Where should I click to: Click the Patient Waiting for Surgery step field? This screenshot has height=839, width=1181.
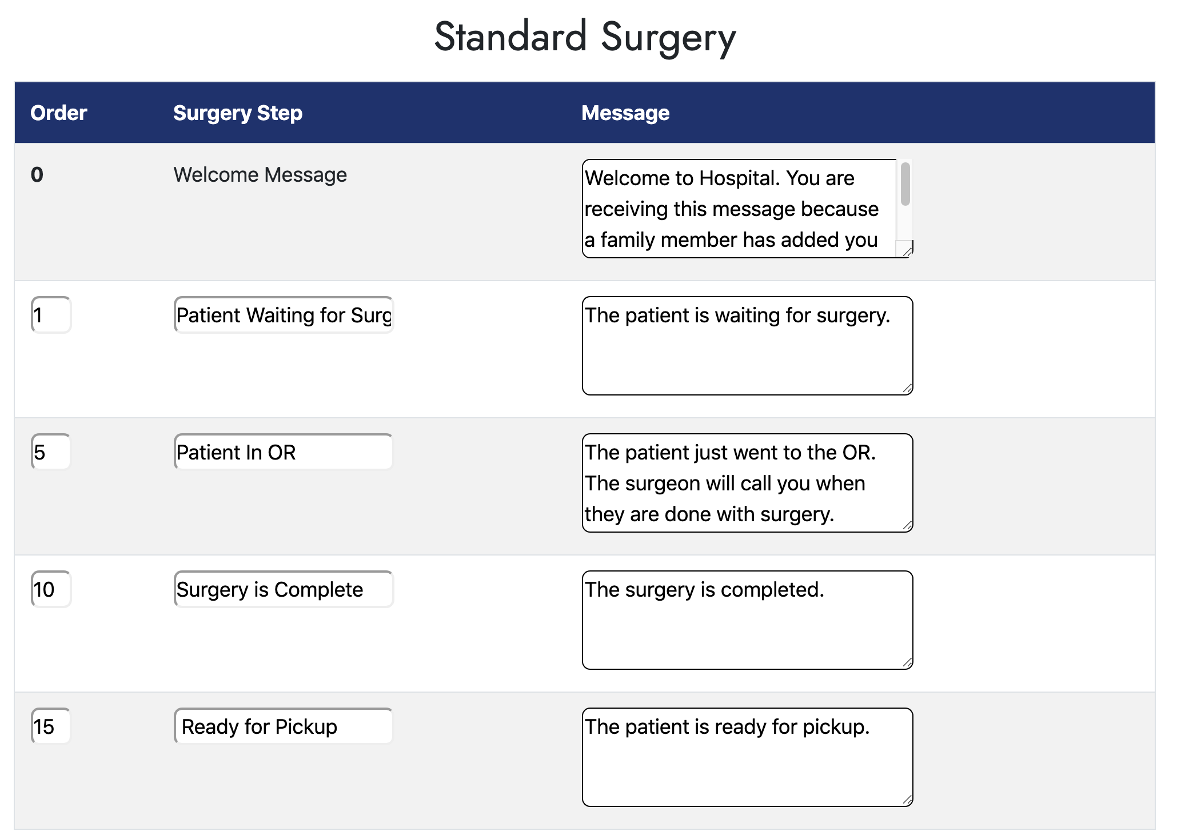[284, 315]
